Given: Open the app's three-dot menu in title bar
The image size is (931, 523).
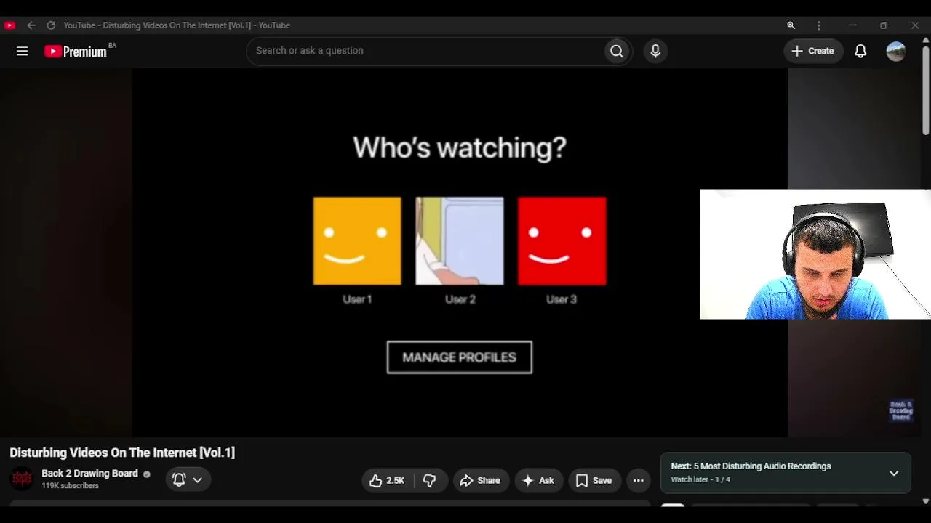Looking at the screenshot, I should click(x=819, y=25).
